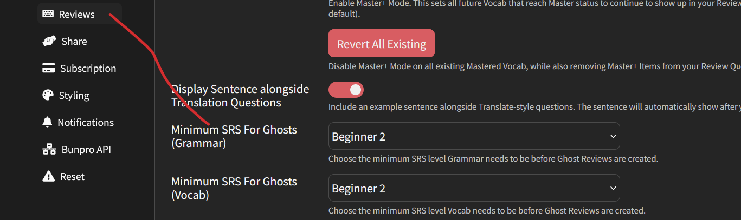The width and height of the screenshot is (741, 220).
Task: Go to the Share settings section
Action: click(74, 41)
